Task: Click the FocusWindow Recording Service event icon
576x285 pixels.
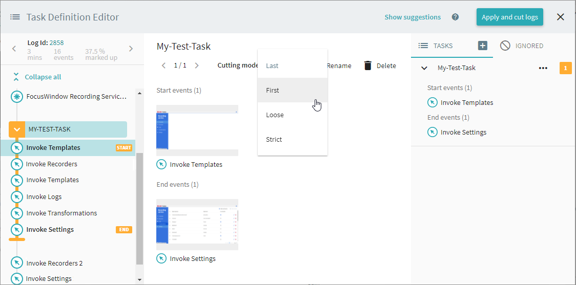Action: coord(17,96)
